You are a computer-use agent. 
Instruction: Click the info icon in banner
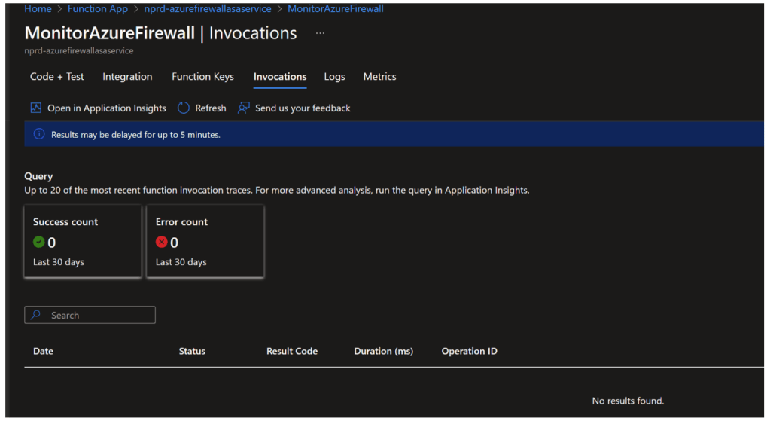(x=39, y=134)
